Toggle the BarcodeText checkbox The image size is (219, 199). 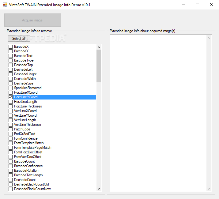pos(11,56)
